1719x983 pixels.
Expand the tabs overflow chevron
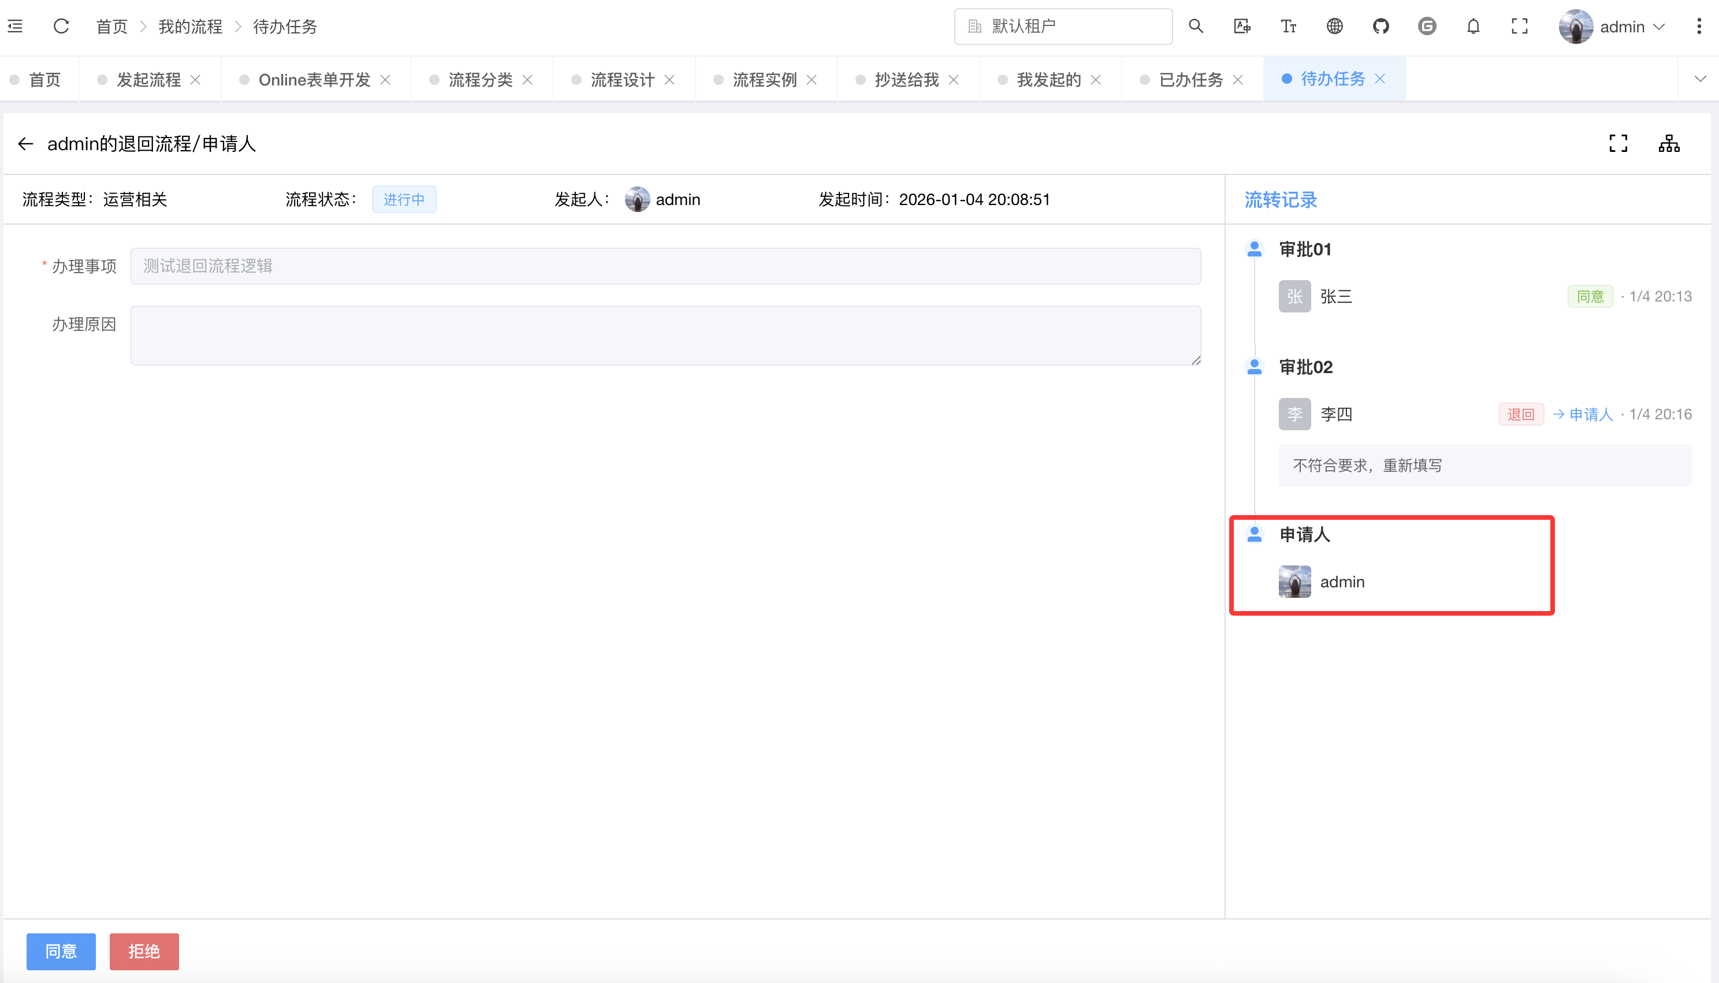click(1700, 79)
